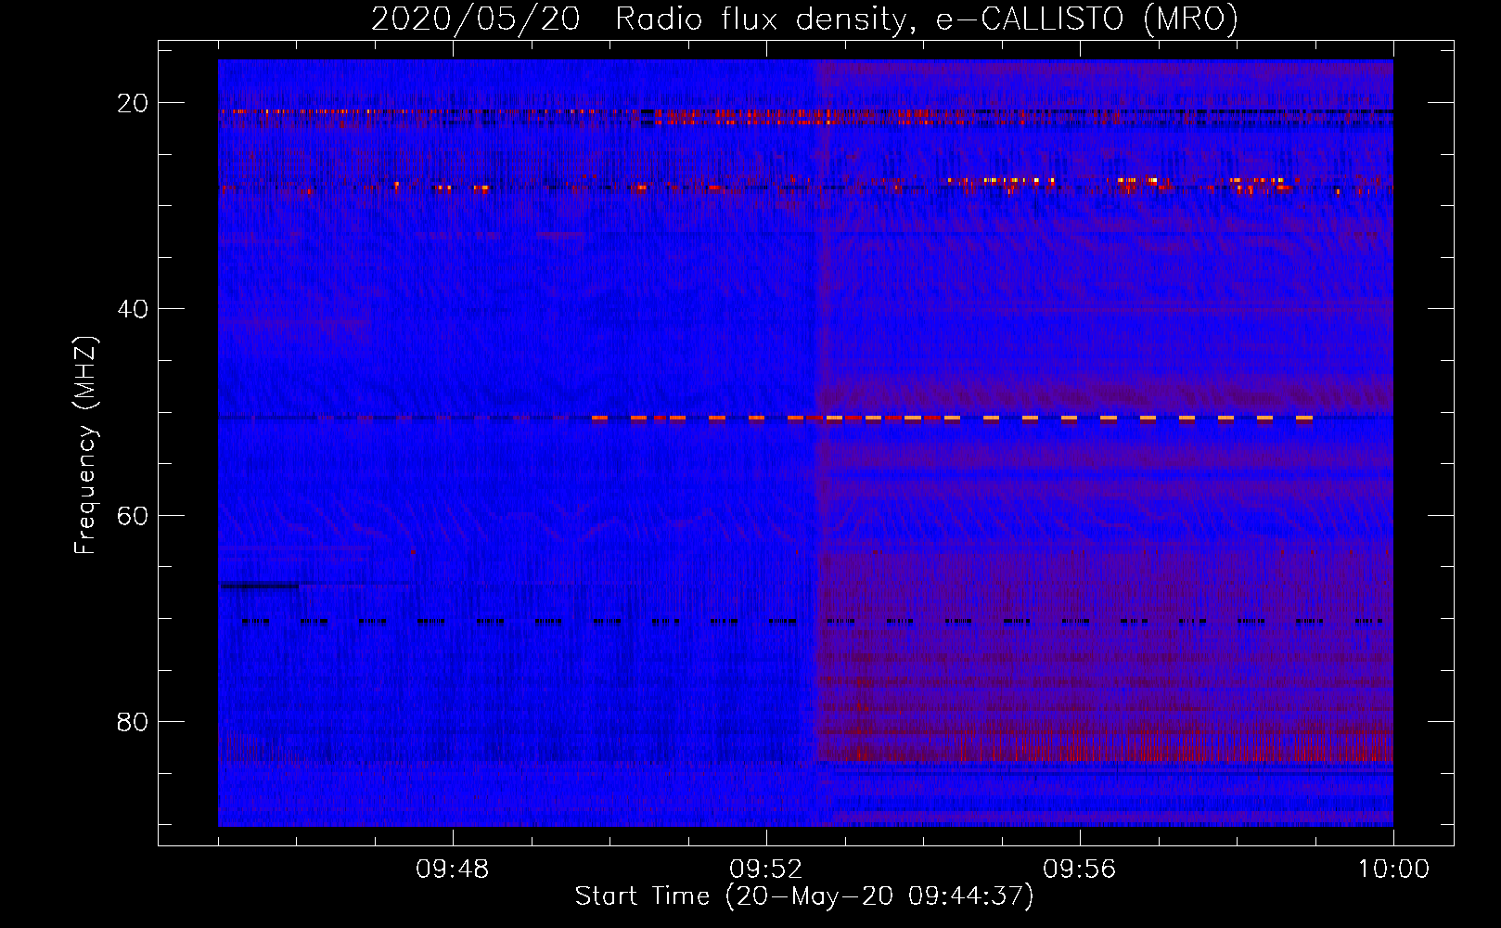Click the 09:56 time tick label
Viewport: 1501px width, 928px height.
coord(1079,870)
